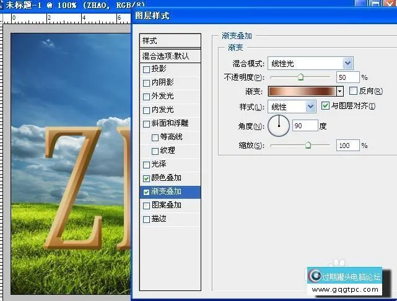
Task: Select 混合选项:默认 blending options
Action: tap(170, 56)
